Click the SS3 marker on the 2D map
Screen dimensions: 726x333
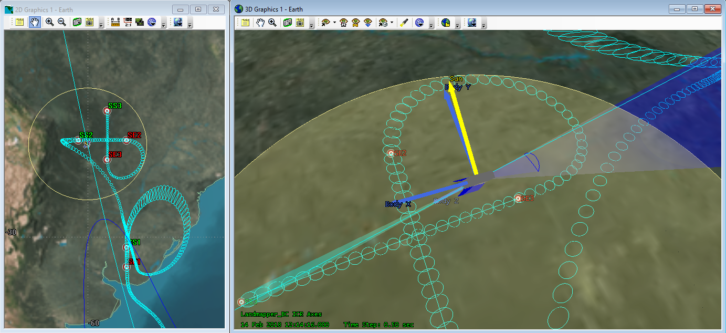pyautogui.click(x=107, y=111)
